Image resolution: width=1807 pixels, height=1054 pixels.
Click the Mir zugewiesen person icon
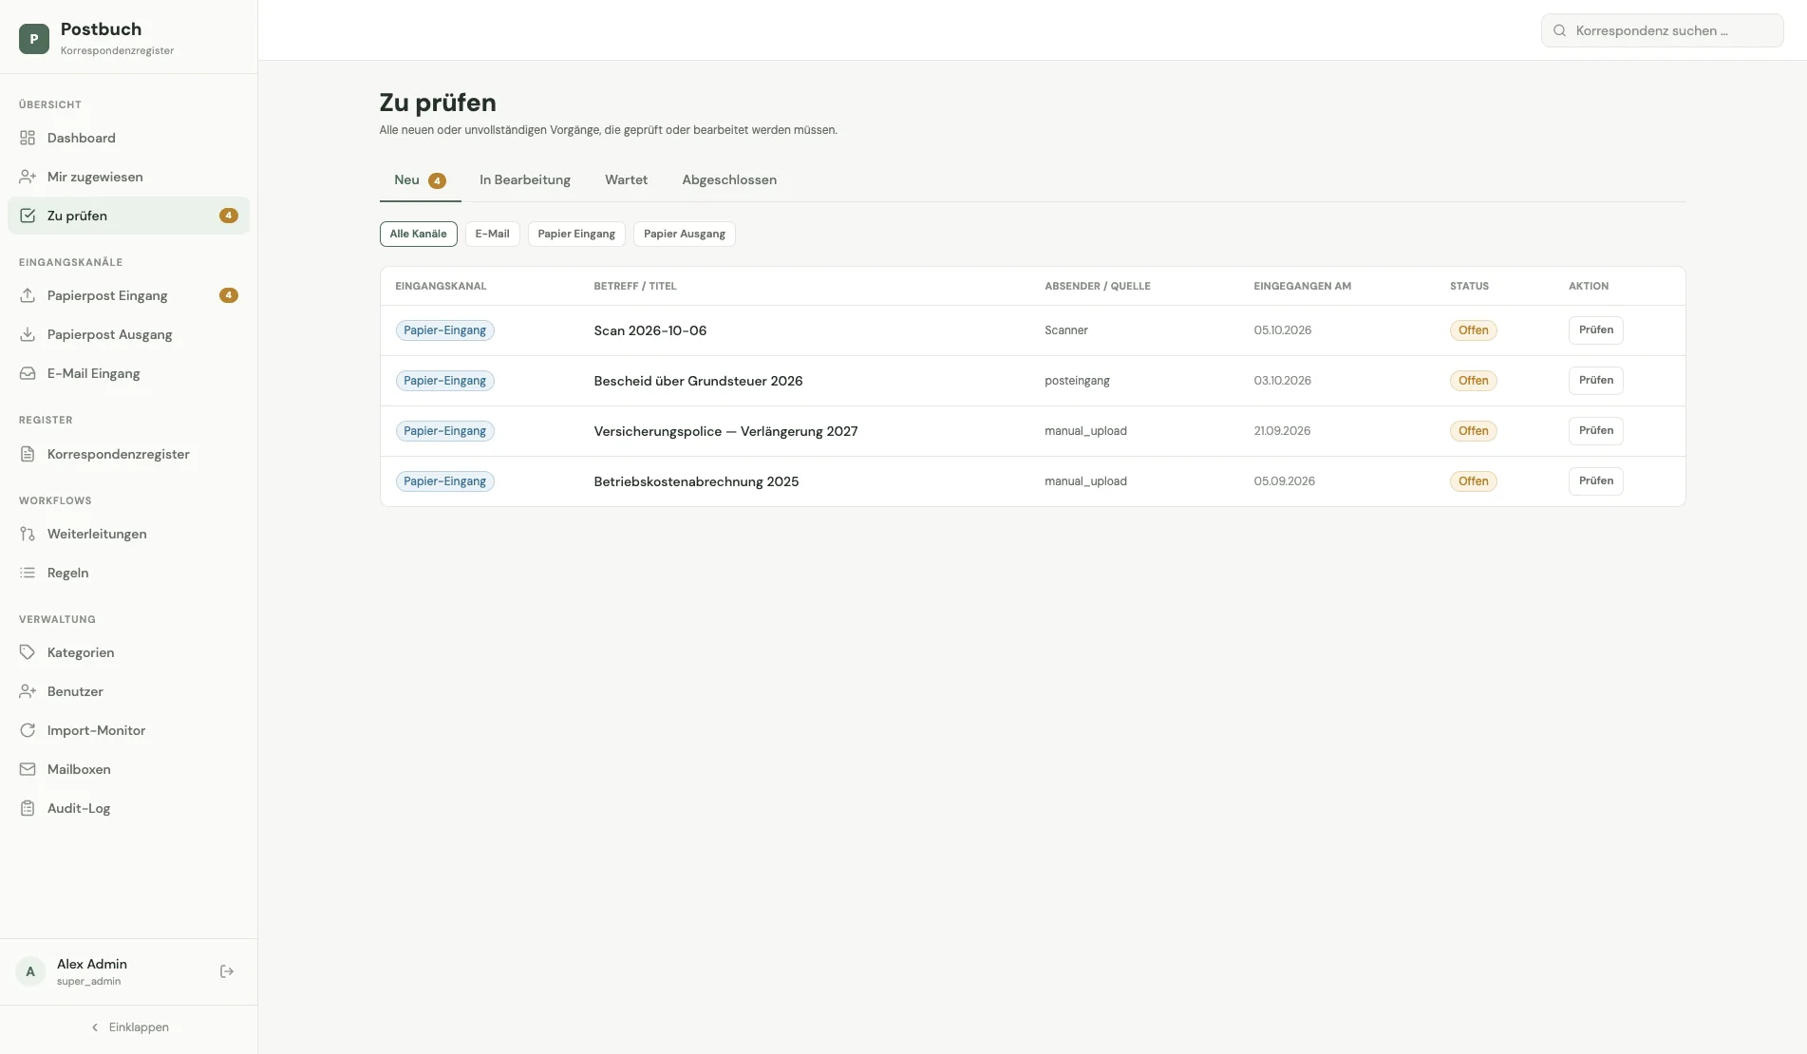pos(28,177)
